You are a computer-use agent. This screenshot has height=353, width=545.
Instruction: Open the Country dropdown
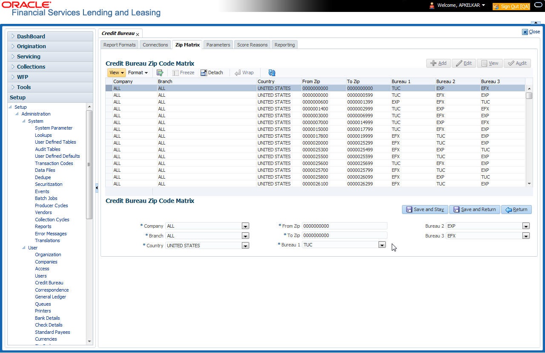click(245, 246)
